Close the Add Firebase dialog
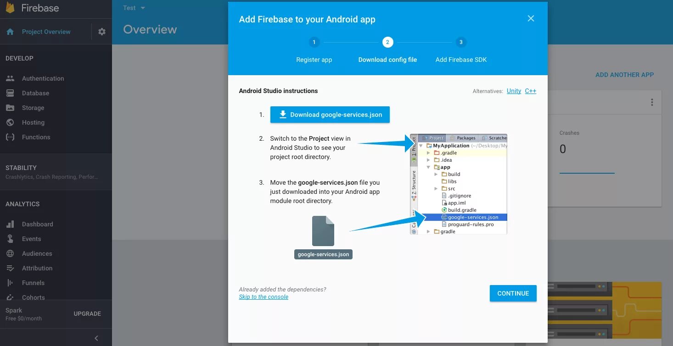The height and width of the screenshot is (346, 673). [531, 18]
